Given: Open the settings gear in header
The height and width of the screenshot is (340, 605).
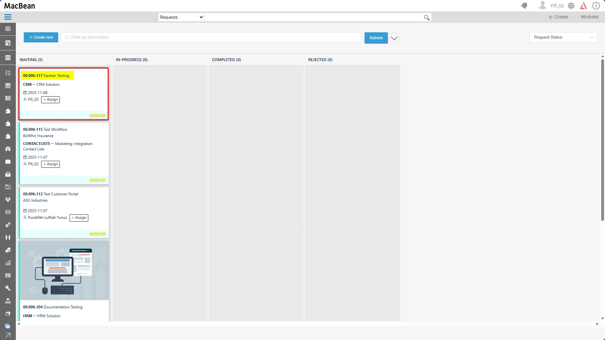Looking at the screenshot, I should (x=571, y=6).
